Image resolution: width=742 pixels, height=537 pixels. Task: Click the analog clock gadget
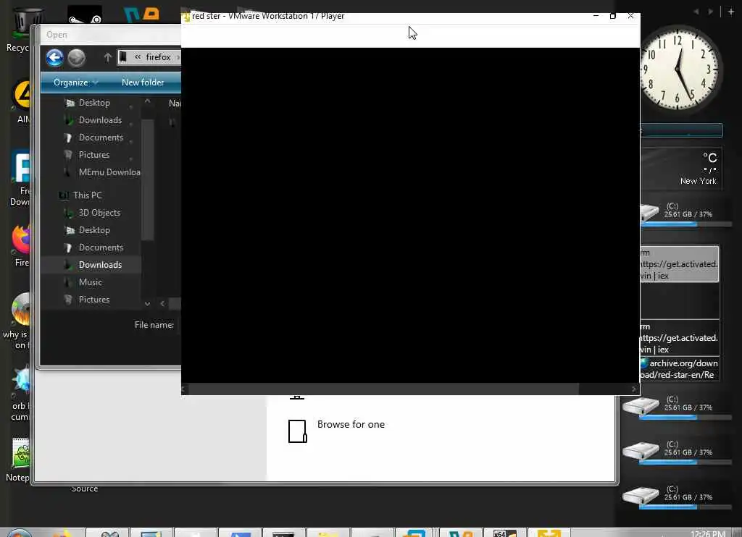coord(680,69)
